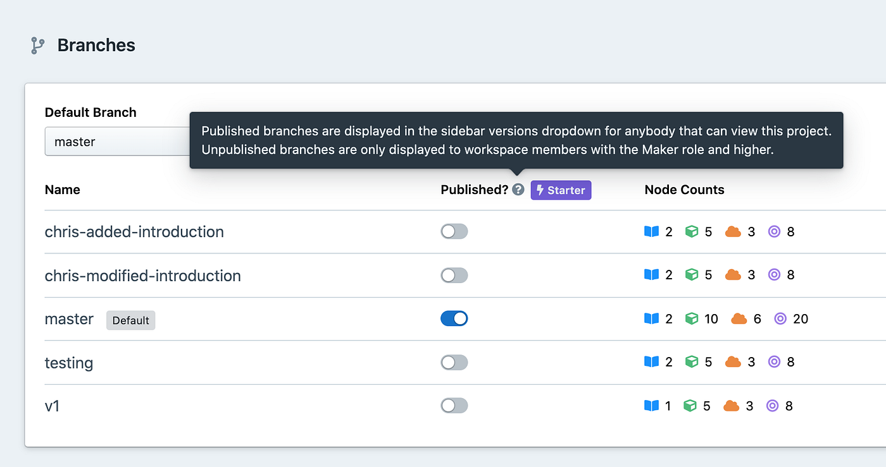Select the green block icon in master's node counts
The width and height of the screenshot is (886, 467).
pyautogui.click(x=692, y=318)
